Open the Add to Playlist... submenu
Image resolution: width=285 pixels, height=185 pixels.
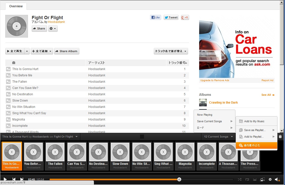point(257,137)
